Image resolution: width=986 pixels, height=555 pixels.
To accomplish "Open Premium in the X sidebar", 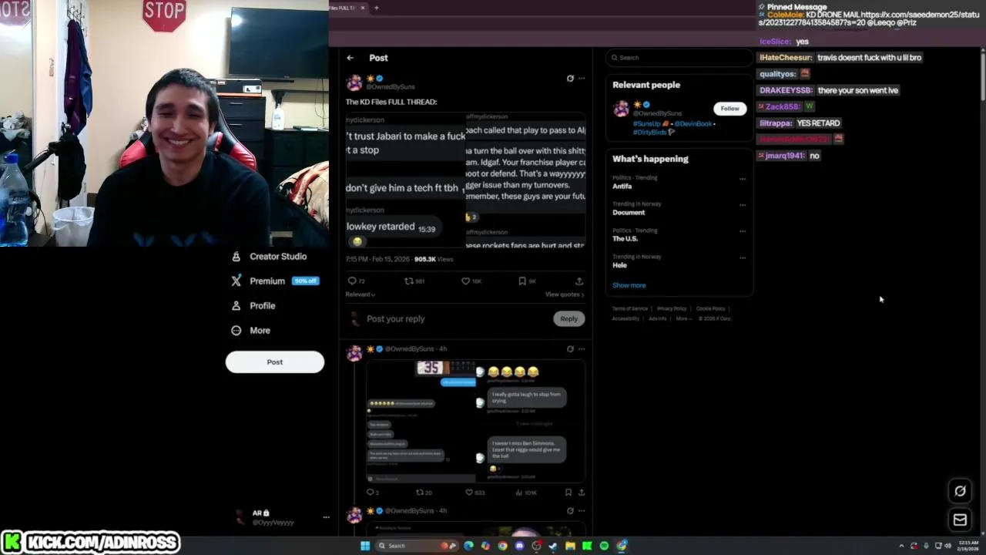I will point(275,281).
